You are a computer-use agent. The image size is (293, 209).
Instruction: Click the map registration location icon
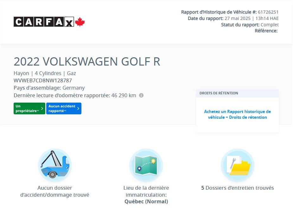point(146,165)
